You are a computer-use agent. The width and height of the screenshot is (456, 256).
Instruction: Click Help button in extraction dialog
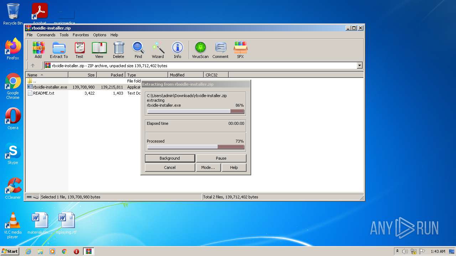point(234,167)
